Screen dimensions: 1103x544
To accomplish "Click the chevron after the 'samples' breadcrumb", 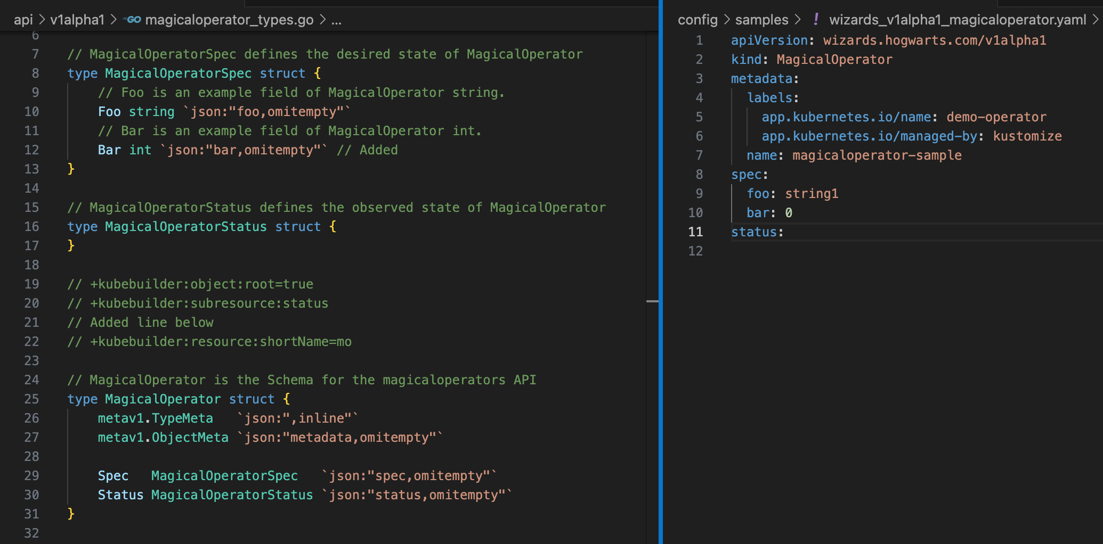I will click(x=798, y=20).
